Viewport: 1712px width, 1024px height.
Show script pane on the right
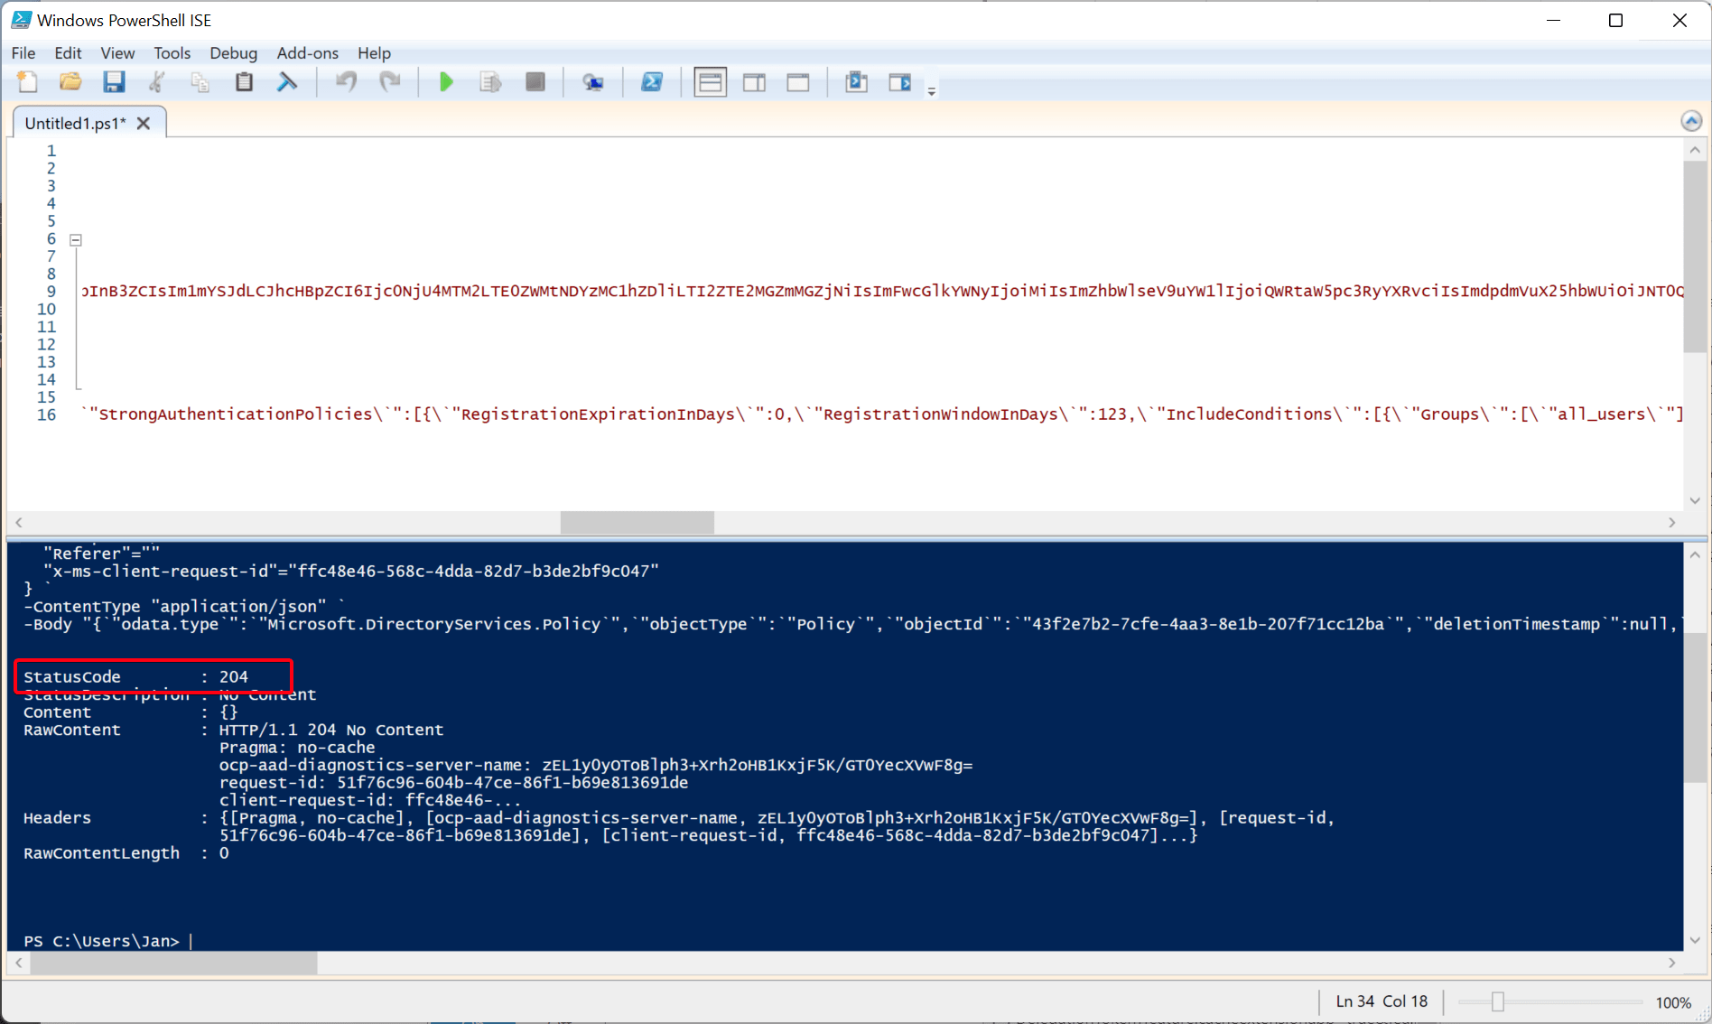tap(755, 82)
